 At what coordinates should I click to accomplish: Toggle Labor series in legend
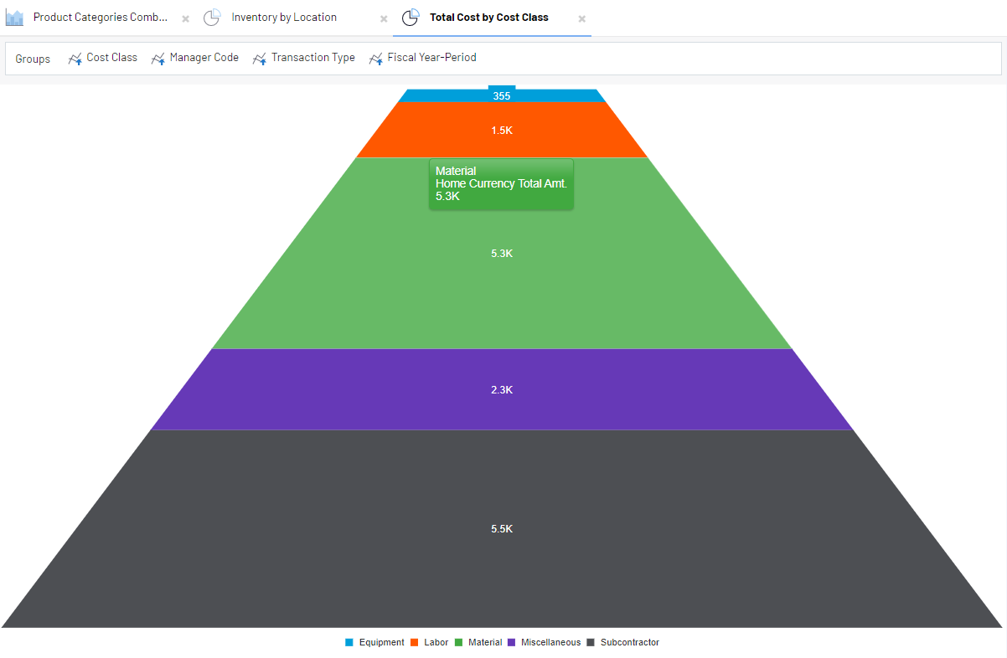436,643
